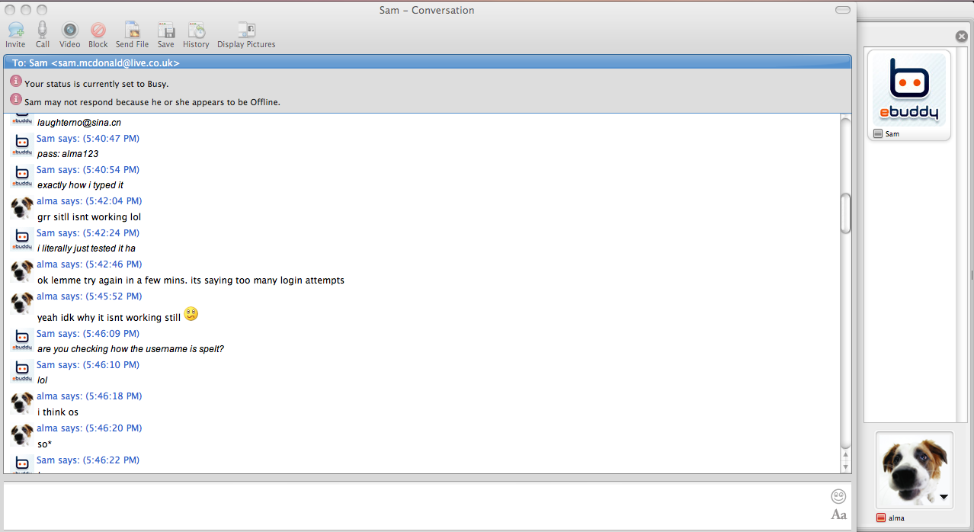Click alma's avatar at 5:45:52 PM message
974x532 pixels.
tap(22, 303)
